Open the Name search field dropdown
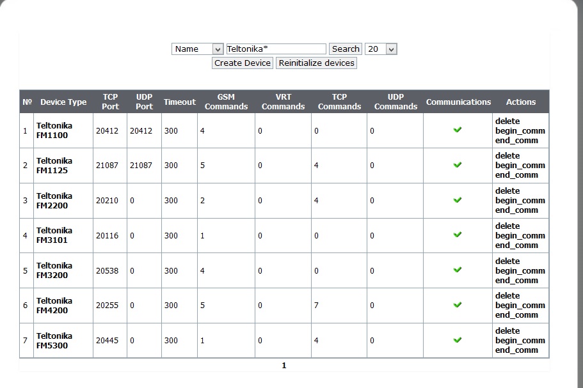The height and width of the screenshot is (388, 583). coord(197,49)
